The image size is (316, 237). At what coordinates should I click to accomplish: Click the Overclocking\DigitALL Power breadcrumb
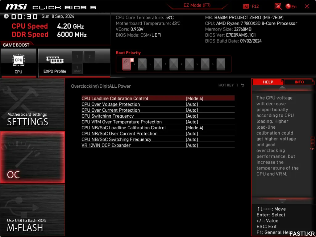[x=101, y=86]
